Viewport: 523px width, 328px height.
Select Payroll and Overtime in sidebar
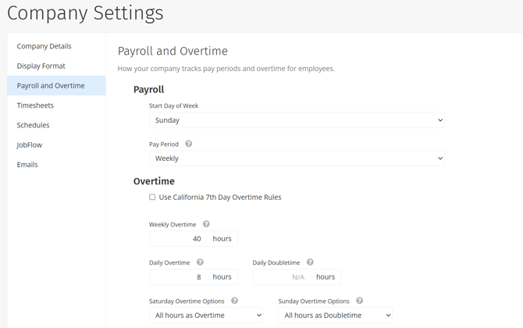[51, 86]
